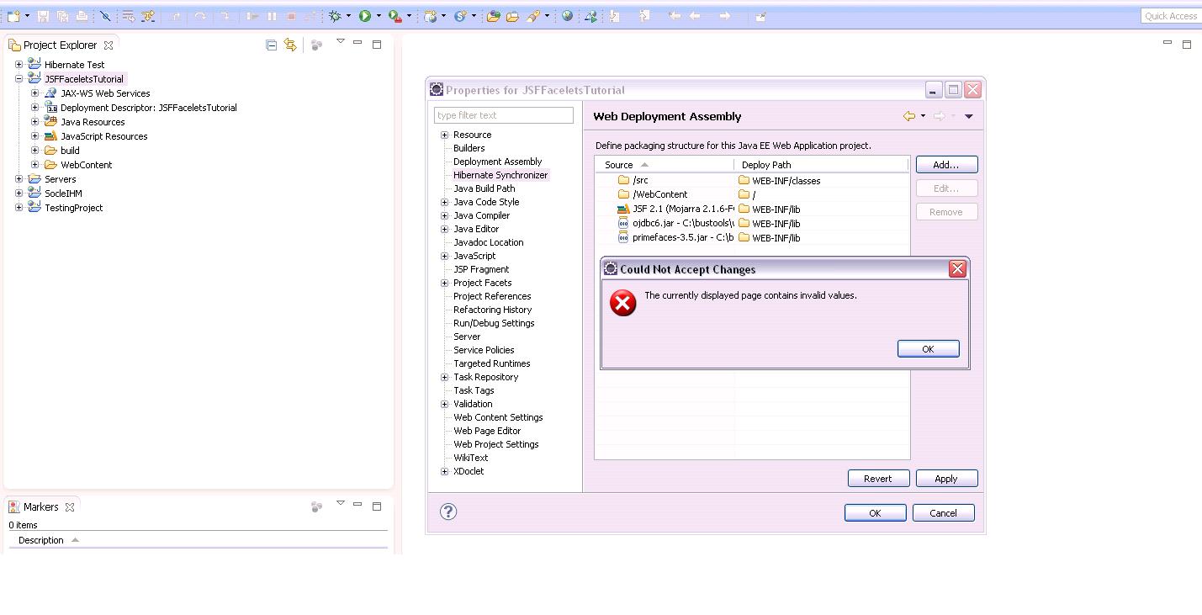Expand the Java Resources node
Screen dimensions: 1202x615
click(34, 121)
